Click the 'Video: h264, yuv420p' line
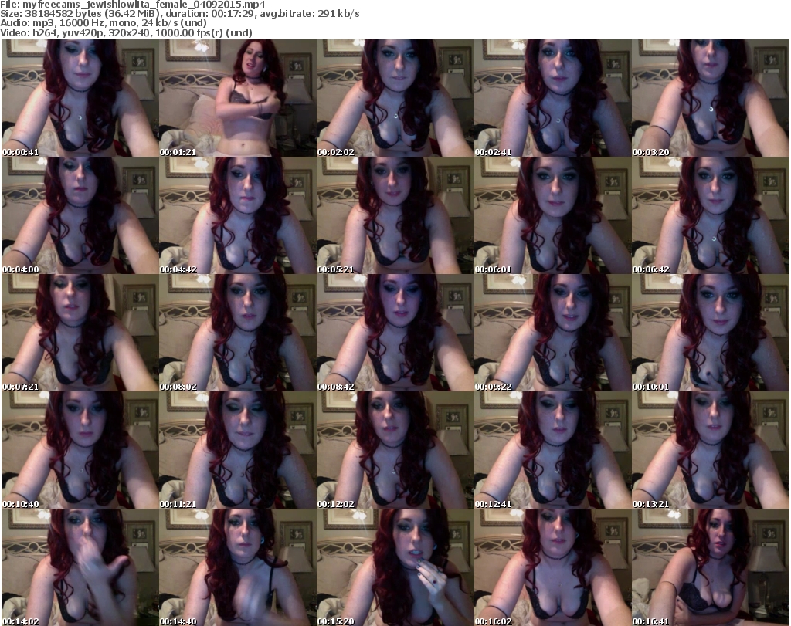The height and width of the screenshot is (626, 791). point(126,32)
